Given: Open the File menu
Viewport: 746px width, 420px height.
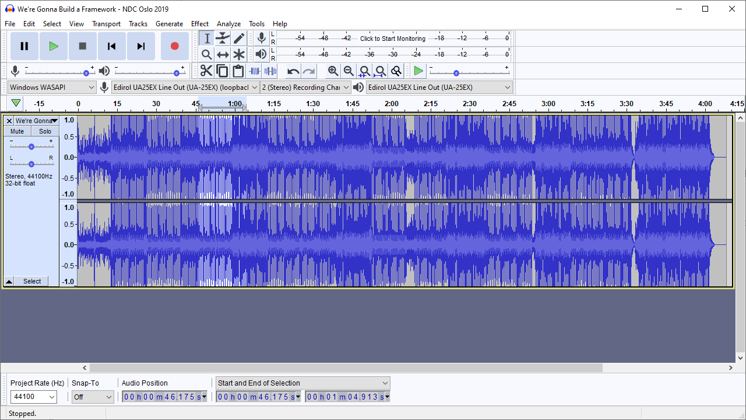Looking at the screenshot, I should click(x=10, y=24).
